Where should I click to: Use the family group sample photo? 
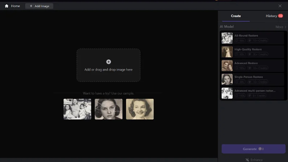77,109
